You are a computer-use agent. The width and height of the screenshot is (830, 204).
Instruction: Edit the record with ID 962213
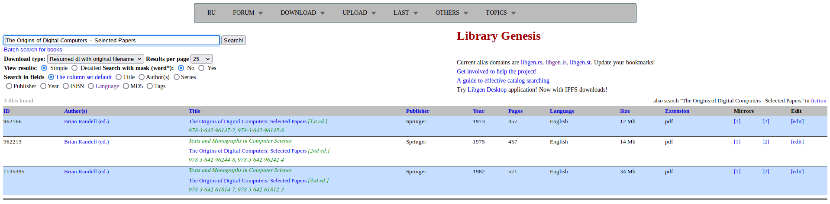797,142
